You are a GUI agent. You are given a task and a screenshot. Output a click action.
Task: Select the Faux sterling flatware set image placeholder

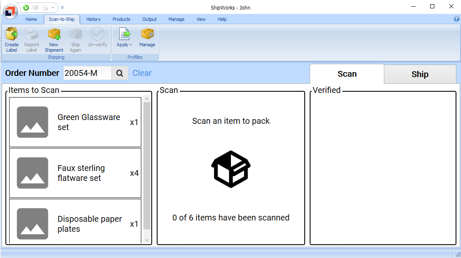[33, 173]
